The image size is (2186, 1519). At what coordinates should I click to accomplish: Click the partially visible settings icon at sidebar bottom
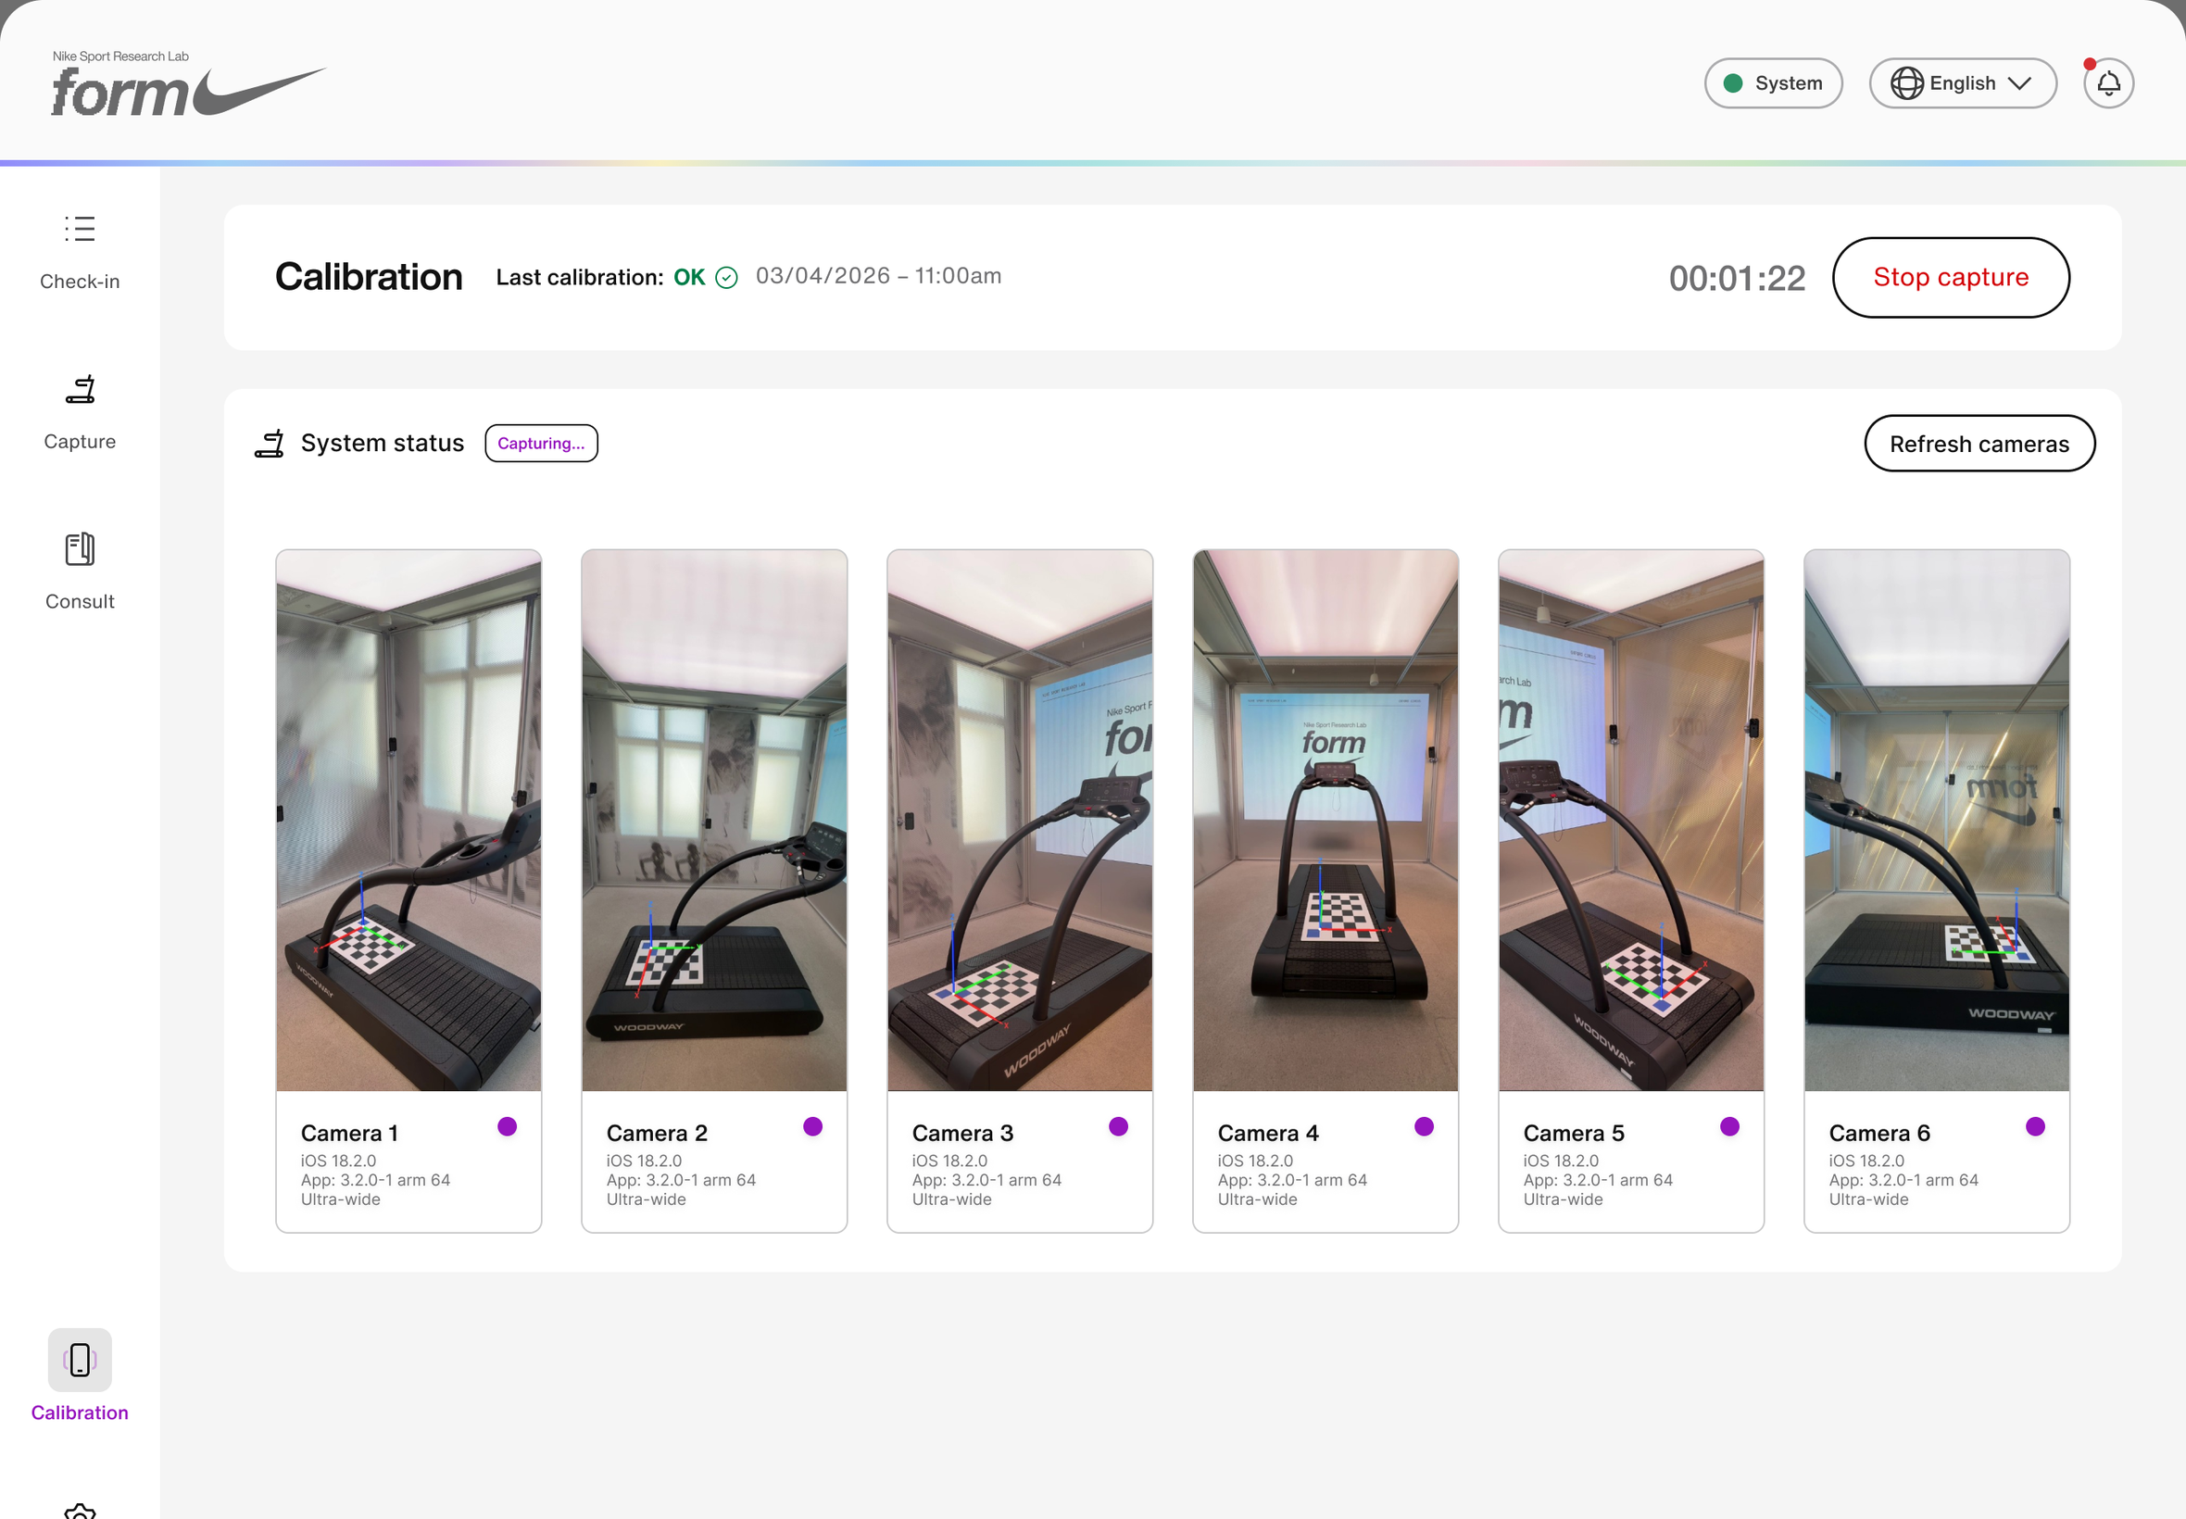tap(80, 1511)
